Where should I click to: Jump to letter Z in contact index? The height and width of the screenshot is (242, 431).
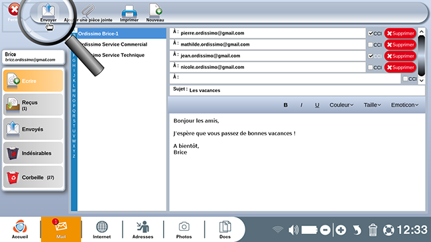74,156
